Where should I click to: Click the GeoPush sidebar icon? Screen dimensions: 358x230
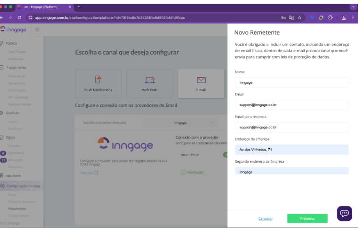2,113
